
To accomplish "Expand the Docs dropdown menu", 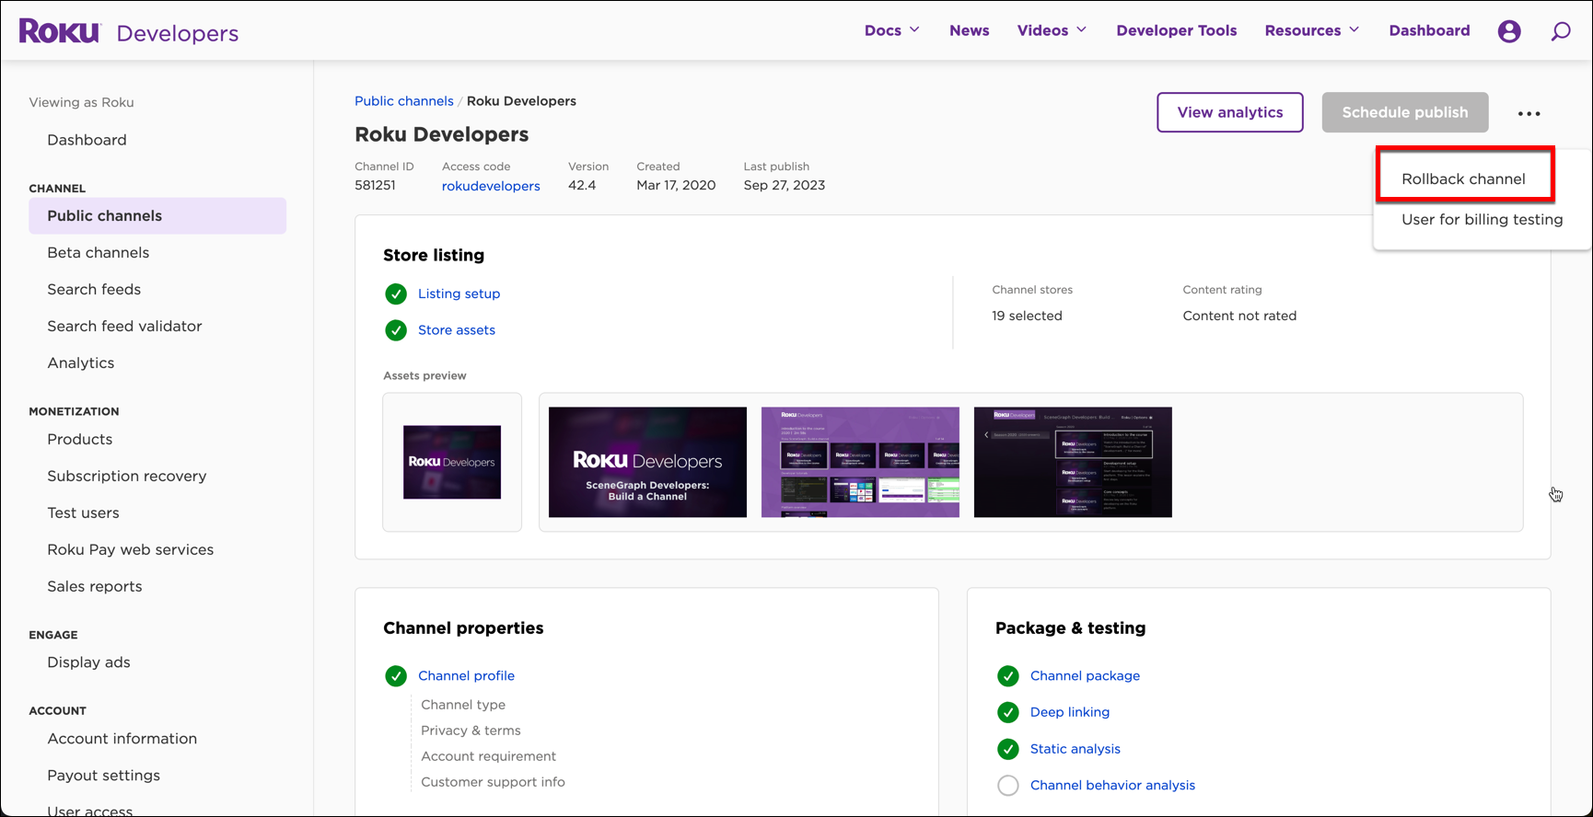I will click(x=891, y=30).
